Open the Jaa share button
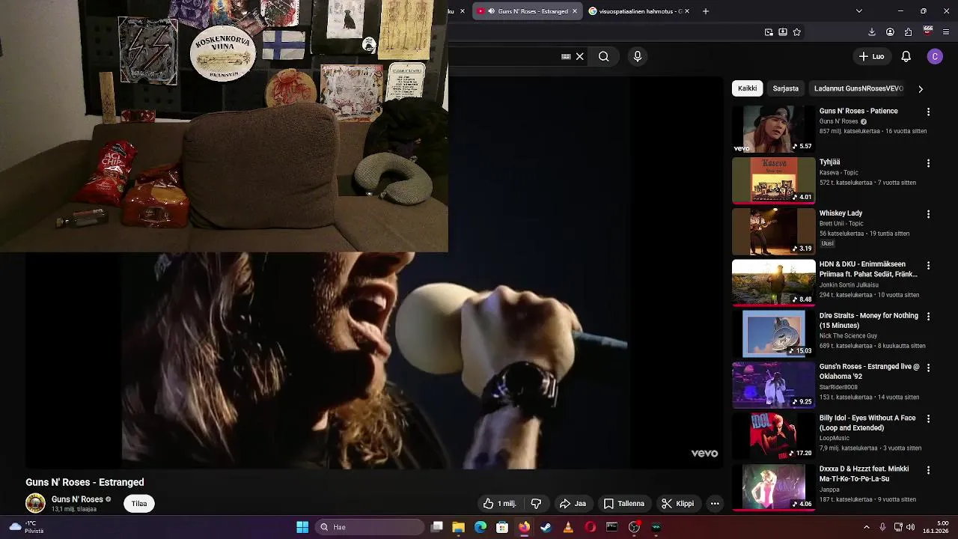This screenshot has height=539, width=958. pos(573,504)
